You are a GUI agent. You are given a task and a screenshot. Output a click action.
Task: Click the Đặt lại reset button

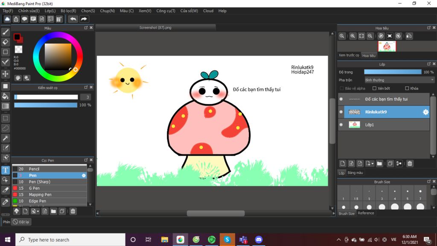pyautogui.click(x=21, y=222)
